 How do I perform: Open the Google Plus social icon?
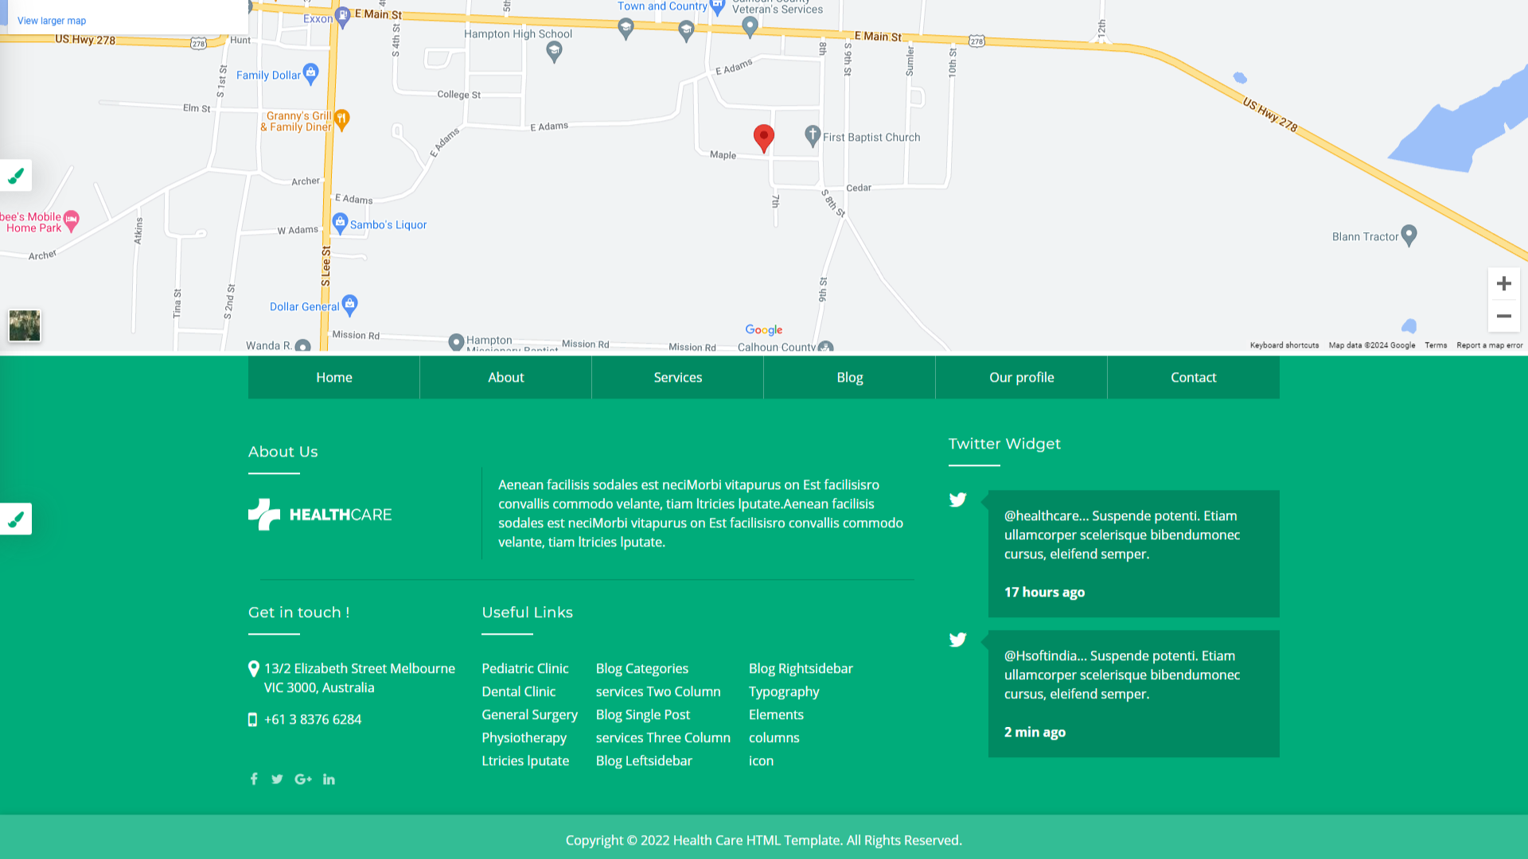coord(303,779)
